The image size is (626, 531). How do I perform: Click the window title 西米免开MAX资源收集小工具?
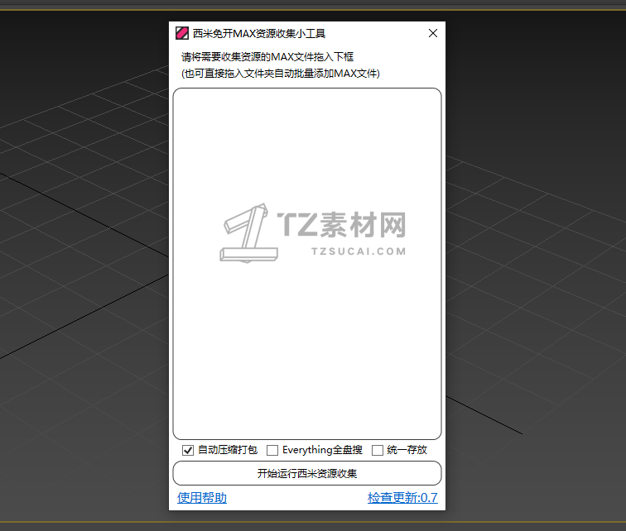[x=259, y=33]
